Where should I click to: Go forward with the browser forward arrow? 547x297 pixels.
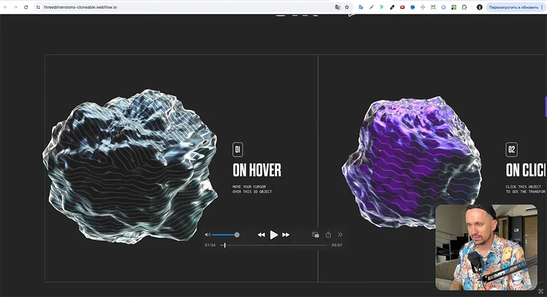coord(15,7)
